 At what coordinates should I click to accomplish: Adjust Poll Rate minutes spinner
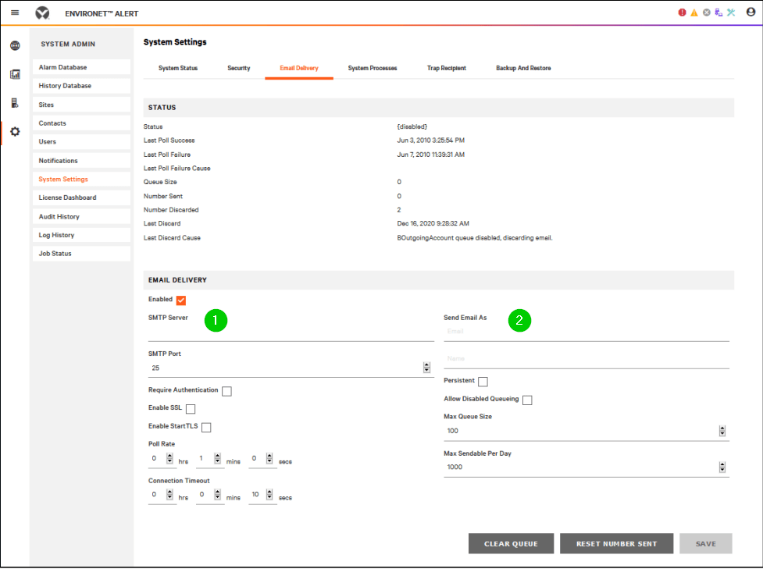click(x=218, y=458)
